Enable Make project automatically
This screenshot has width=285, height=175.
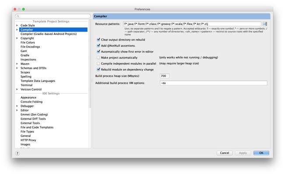[99, 58]
